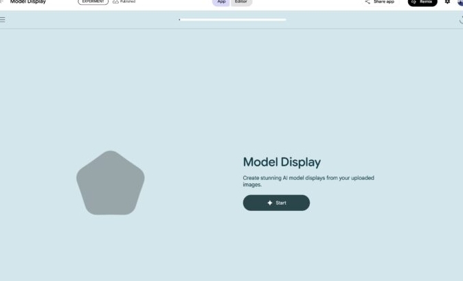
Task: Switch to the App tab
Action: click(221, 2)
